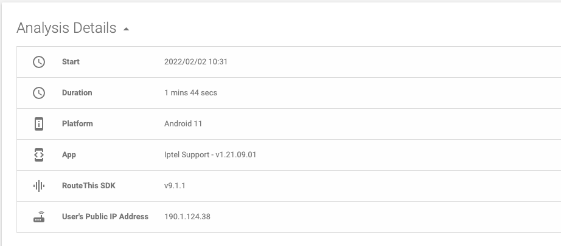Select the App label

point(69,155)
